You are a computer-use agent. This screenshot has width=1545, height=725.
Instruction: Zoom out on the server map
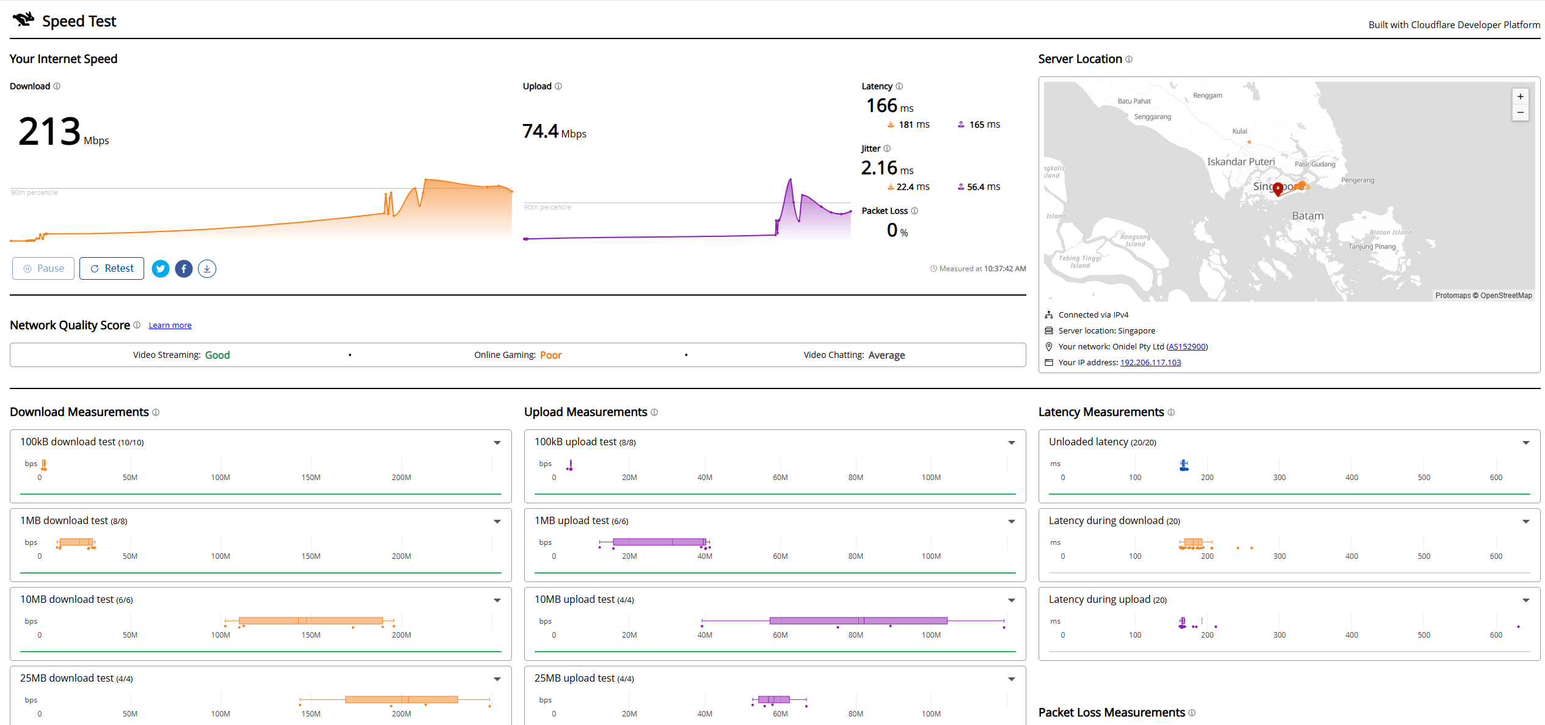(x=1521, y=112)
